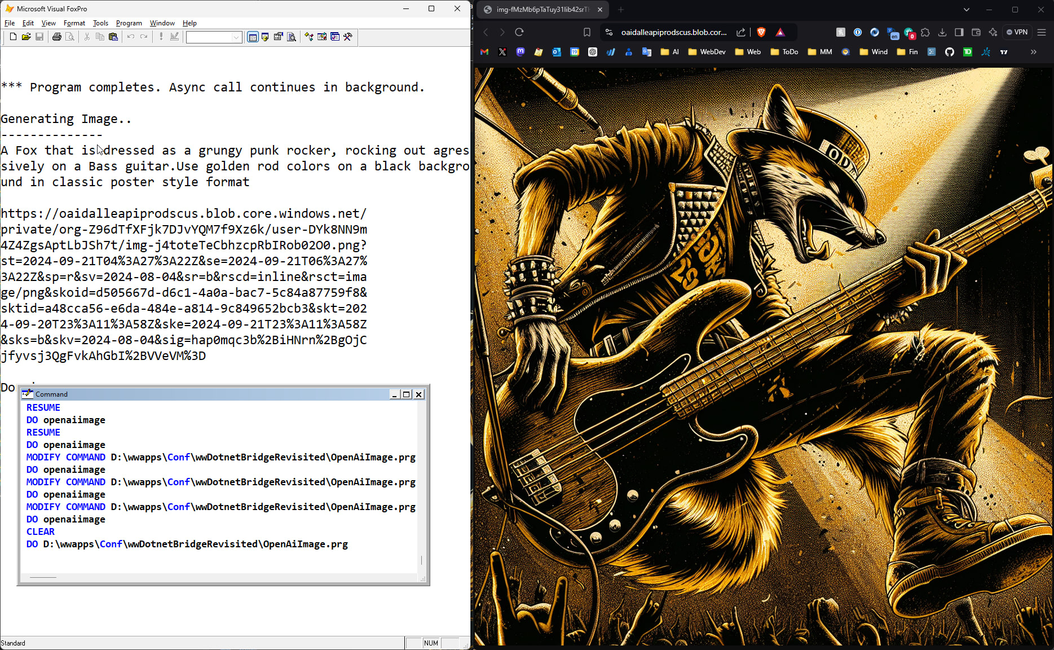Toggle the Command Window toolbar button

[x=253, y=37]
